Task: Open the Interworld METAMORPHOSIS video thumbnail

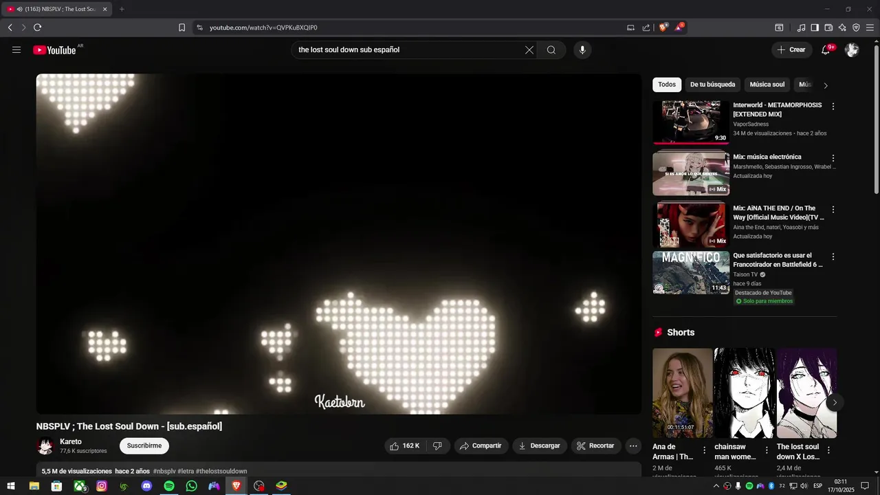Action: pos(691,122)
